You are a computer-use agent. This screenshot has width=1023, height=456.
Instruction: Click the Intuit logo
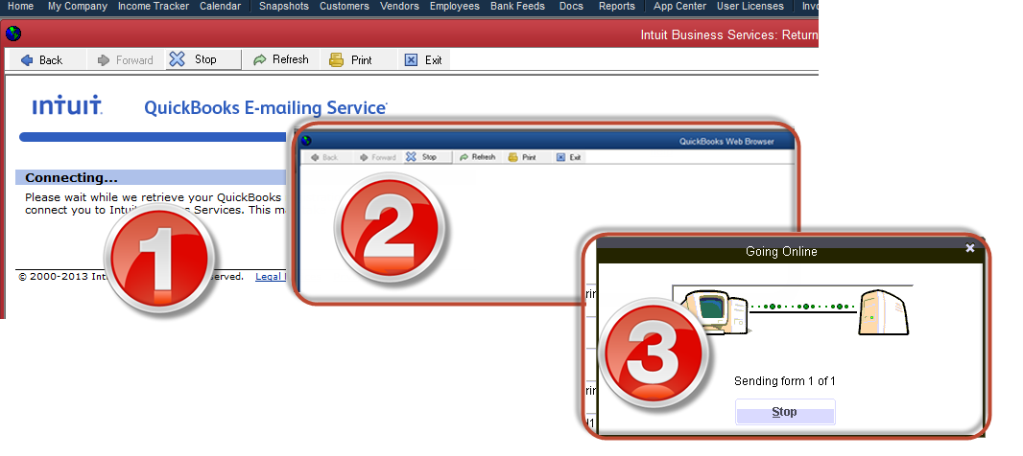[x=67, y=104]
